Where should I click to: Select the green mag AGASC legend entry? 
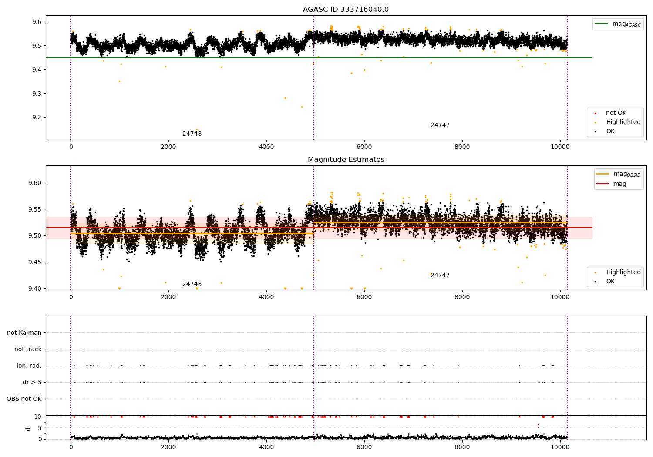(x=618, y=24)
